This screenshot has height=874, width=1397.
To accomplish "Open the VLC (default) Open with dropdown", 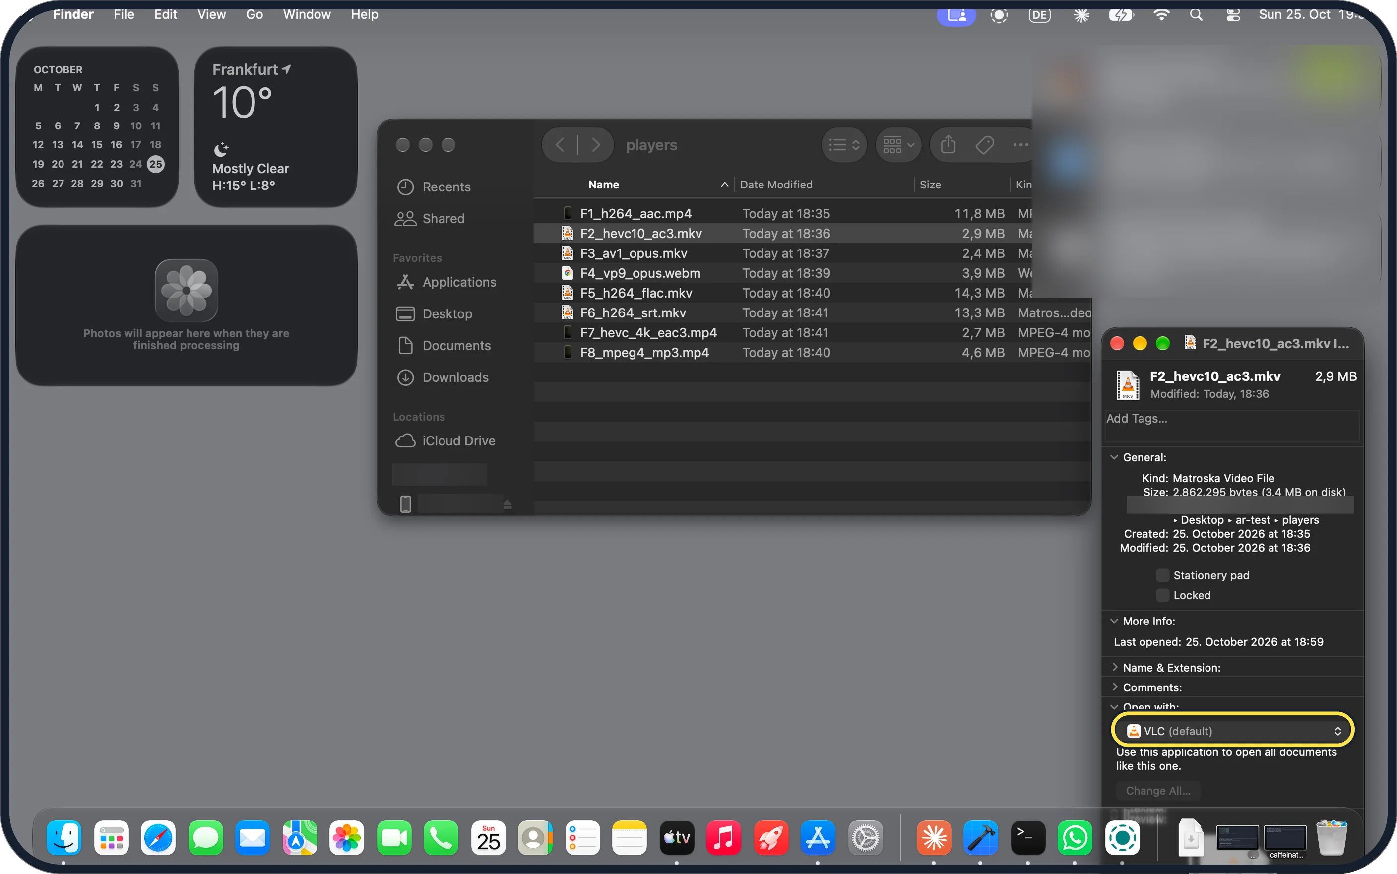I will pyautogui.click(x=1232, y=731).
